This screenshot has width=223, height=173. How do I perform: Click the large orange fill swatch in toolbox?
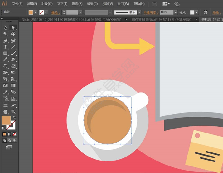(x=6, y=120)
